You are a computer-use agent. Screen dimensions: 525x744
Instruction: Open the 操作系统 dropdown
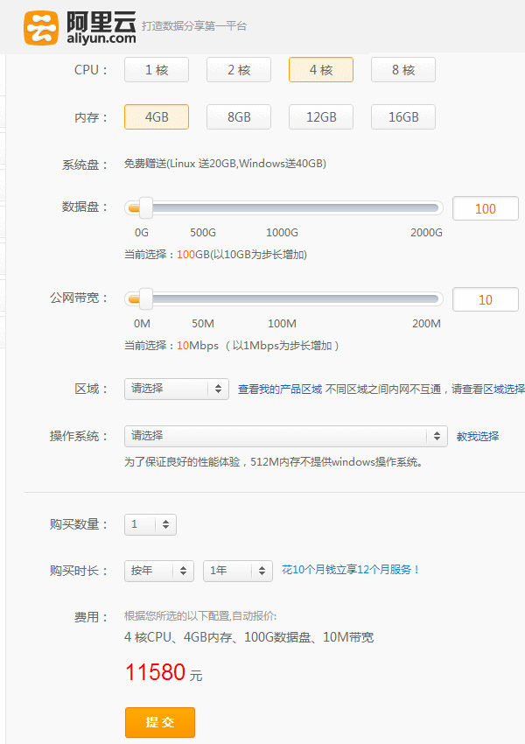tap(286, 436)
